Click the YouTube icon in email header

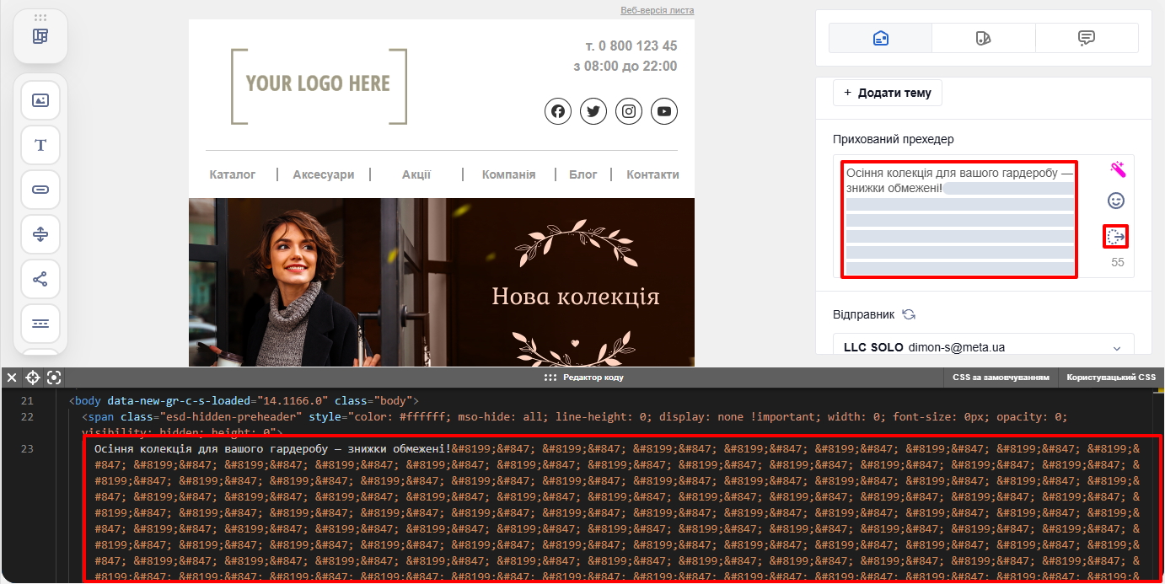(x=664, y=111)
